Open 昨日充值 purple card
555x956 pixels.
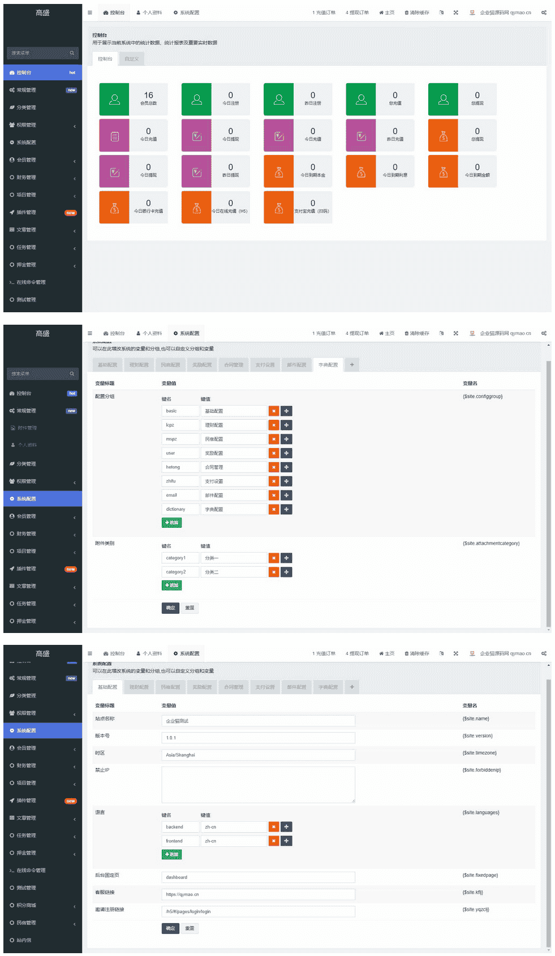click(x=380, y=135)
